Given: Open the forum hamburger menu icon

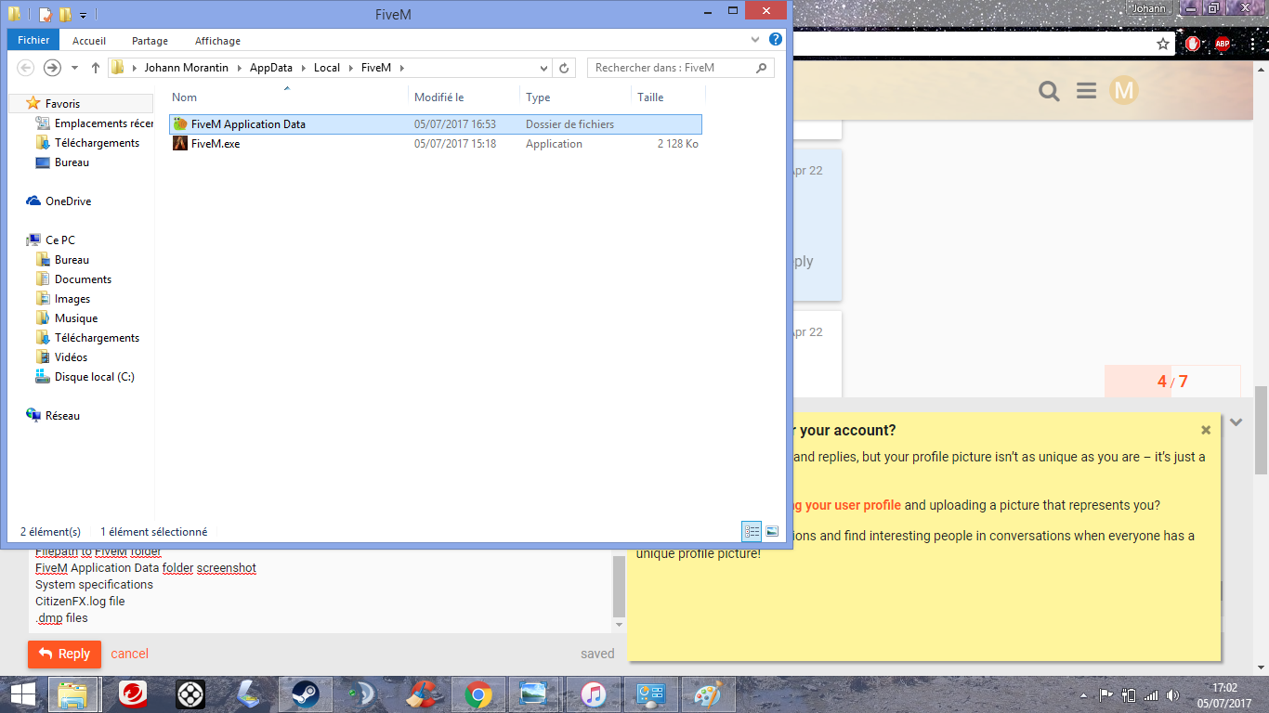Looking at the screenshot, I should pyautogui.click(x=1086, y=90).
